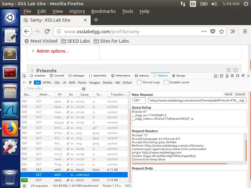Screen dimensions: 251x188
Task: Click the Pocket save icon
Action: (213, 31)
